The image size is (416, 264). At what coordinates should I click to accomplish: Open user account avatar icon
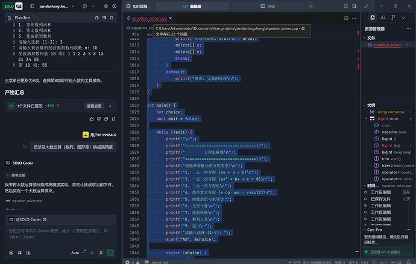click(x=115, y=6)
